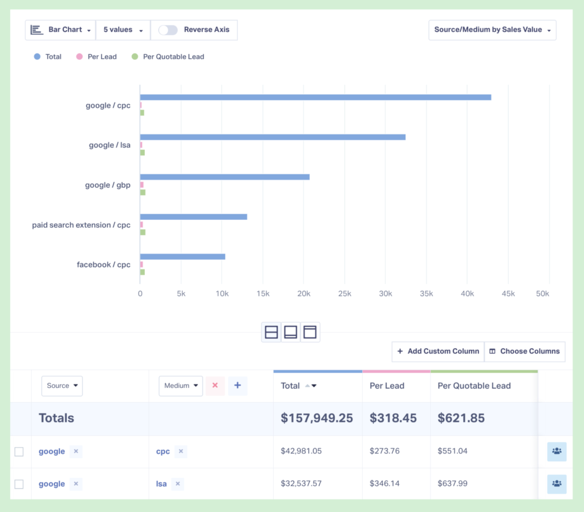Toggle the Per Lead legend item

pyautogui.click(x=96, y=56)
